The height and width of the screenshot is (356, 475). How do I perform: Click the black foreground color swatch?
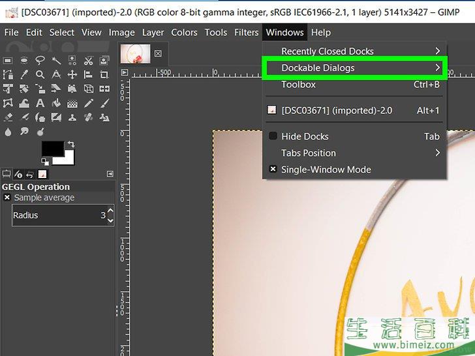(51, 149)
